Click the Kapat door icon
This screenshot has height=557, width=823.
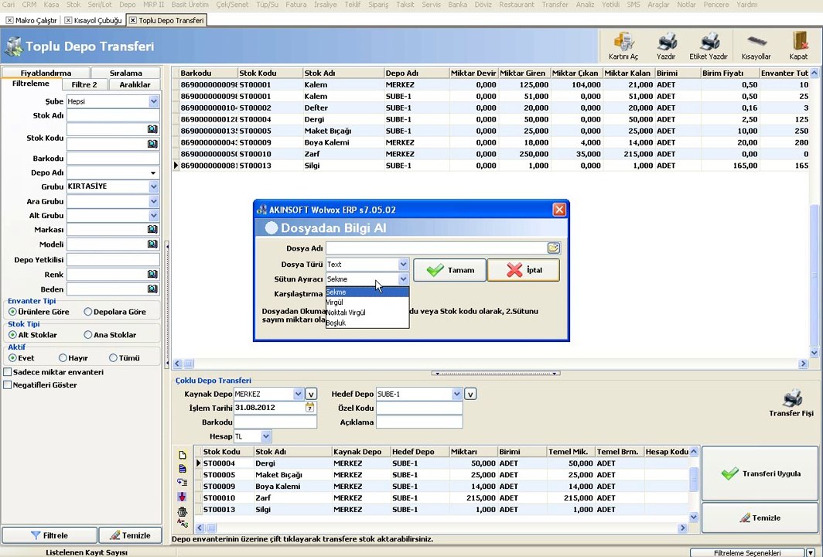pyautogui.click(x=798, y=46)
